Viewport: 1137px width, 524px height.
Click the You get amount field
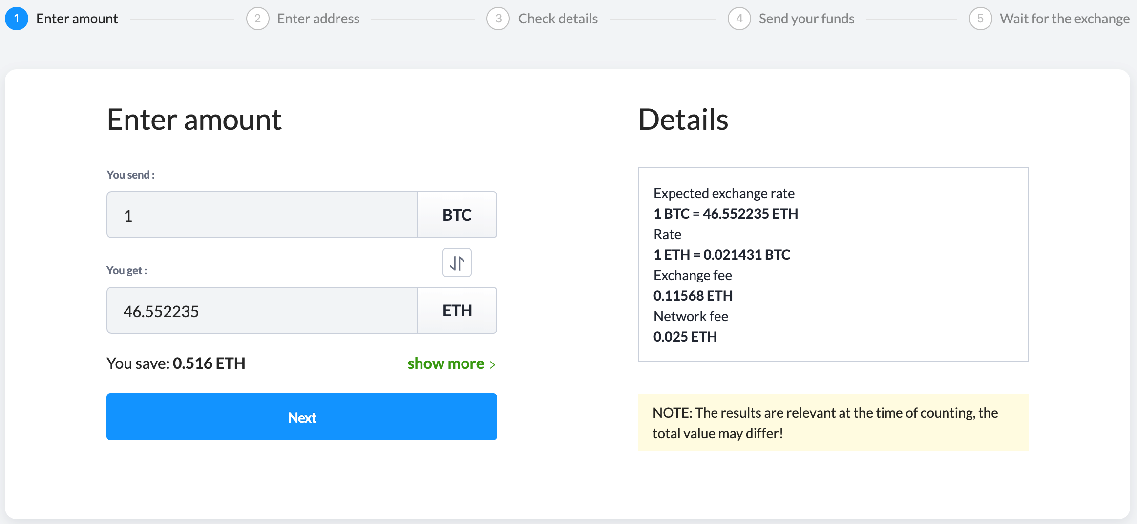[262, 311]
